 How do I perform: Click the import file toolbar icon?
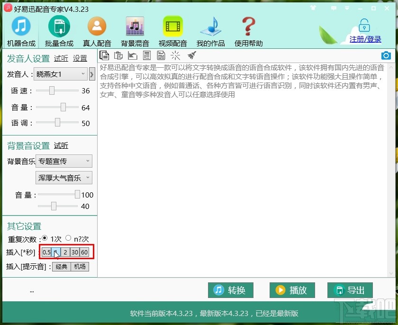[133, 55]
